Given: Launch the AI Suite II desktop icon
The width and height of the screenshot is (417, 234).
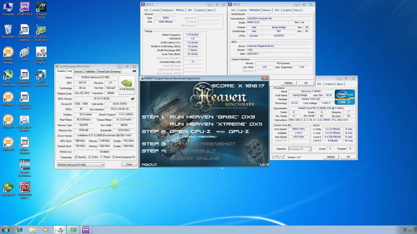Looking at the screenshot, I should [x=41, y=10].
